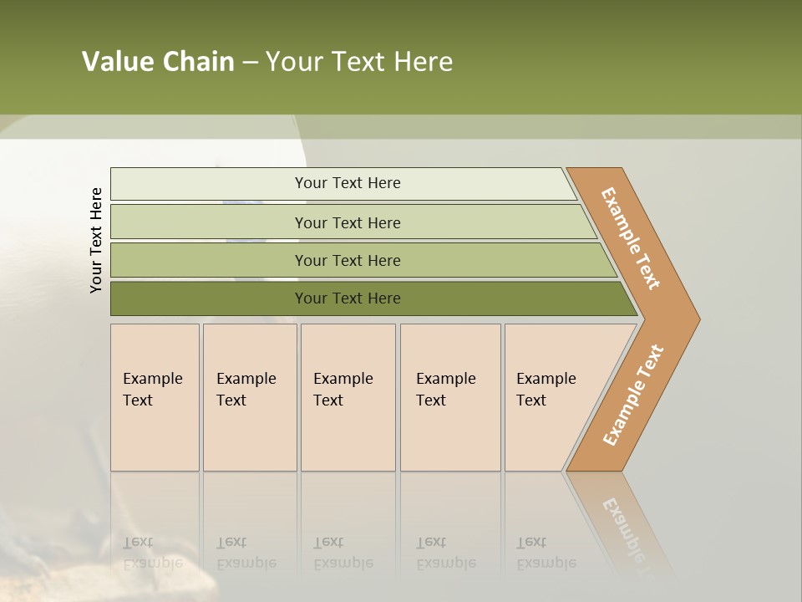This screenshot has height=602, width=802.
Task: Click the mirrored text under the fifth box
Action: pos(546,554)
